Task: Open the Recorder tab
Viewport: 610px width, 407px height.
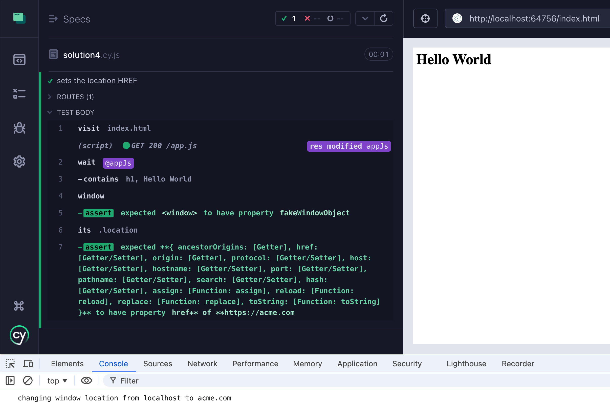Action: tap(518, 364)
